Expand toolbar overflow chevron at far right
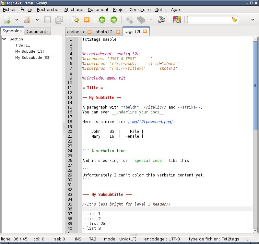The width and height of the screenshot is (259, 244). 253,20
